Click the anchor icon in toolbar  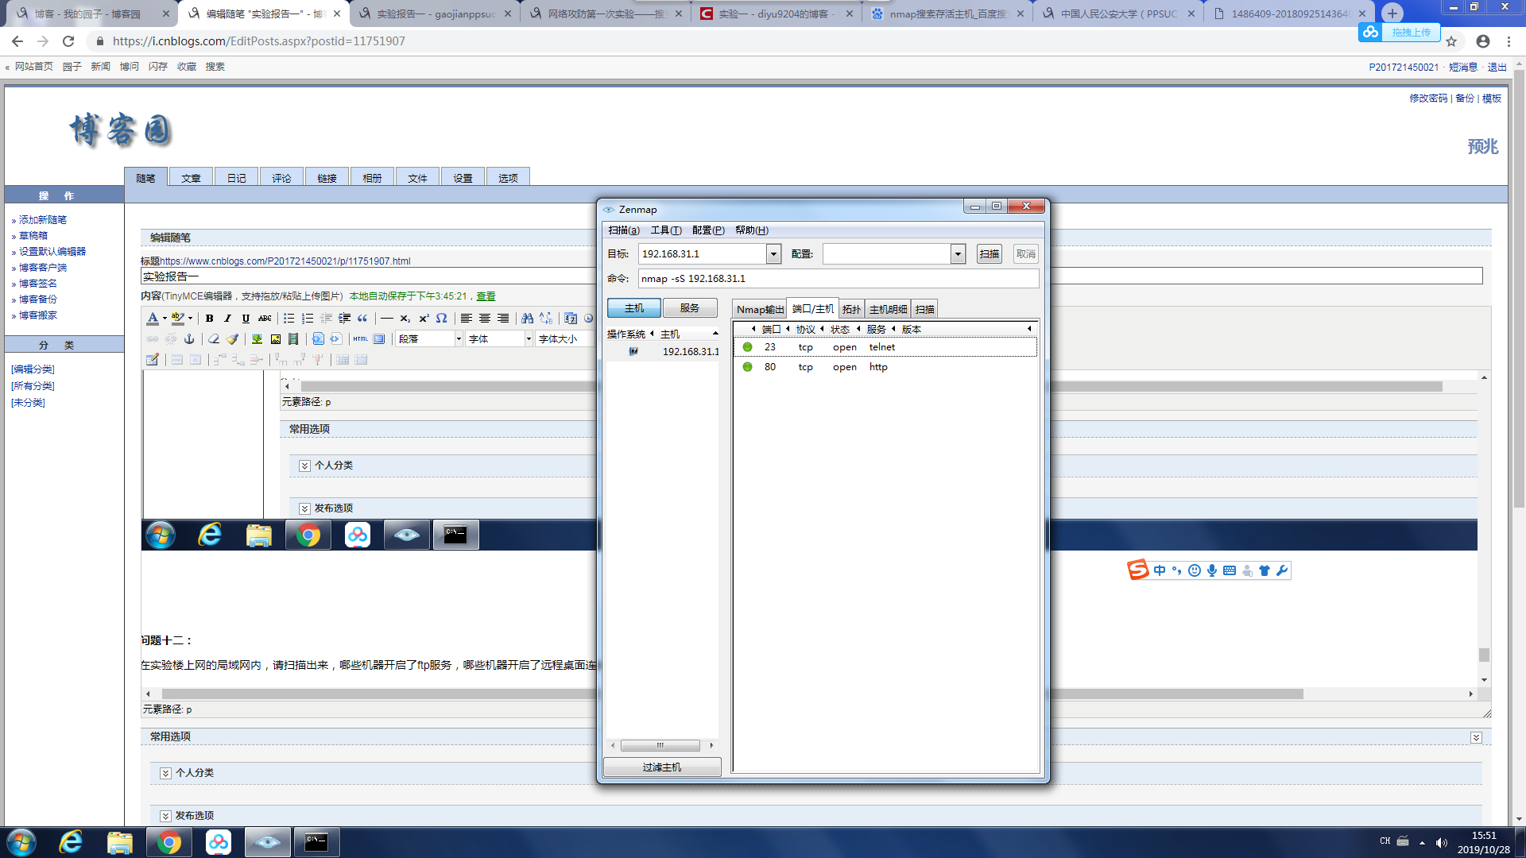(x=189, y=339)
